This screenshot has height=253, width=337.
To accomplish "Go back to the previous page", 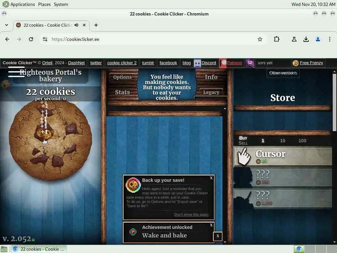I will click(x=7, y=39).
